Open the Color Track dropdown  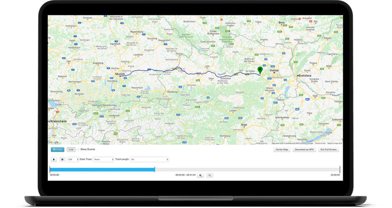pyautogui.click(x=104, y=159)
